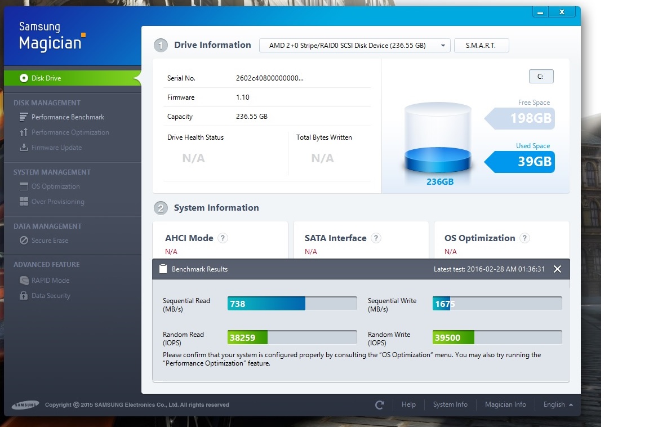Screen dimensions: 649x427
Task: Click the Benchmark Results clipboard icon
Action: click(x=163, y=269)
